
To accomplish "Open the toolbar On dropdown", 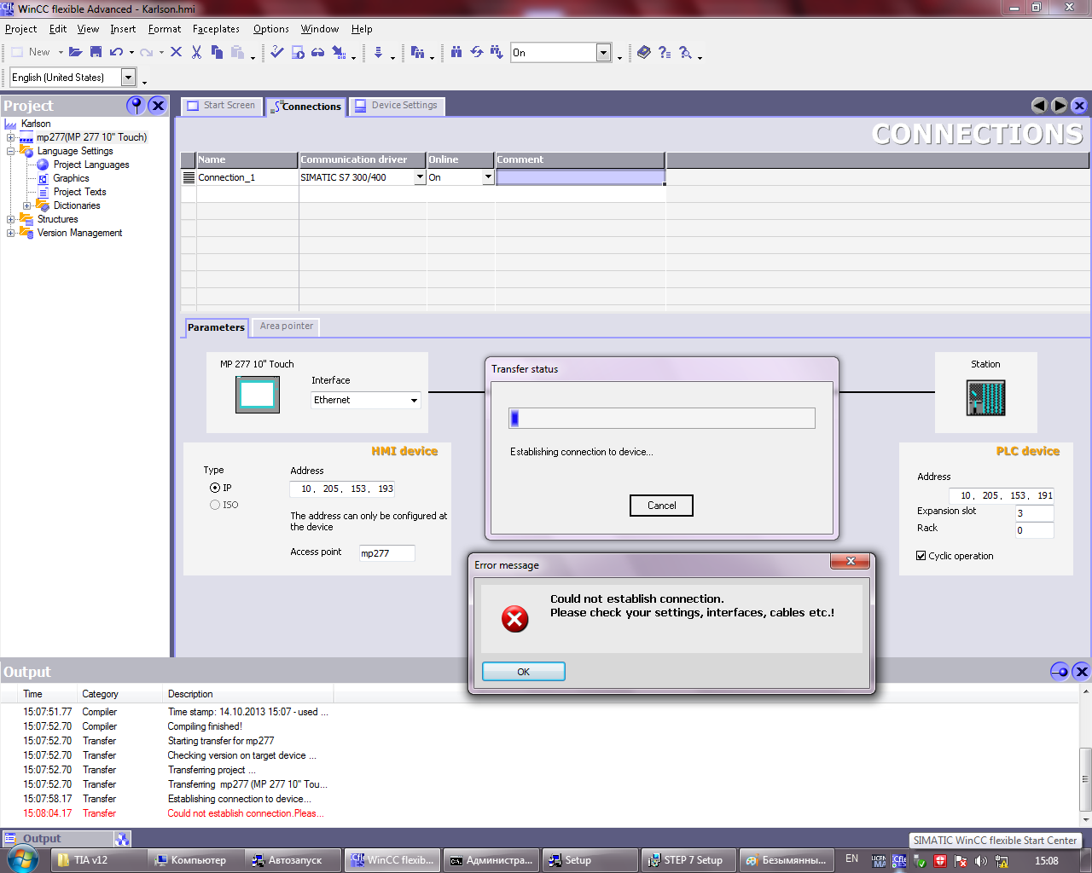I will point(604,53).
